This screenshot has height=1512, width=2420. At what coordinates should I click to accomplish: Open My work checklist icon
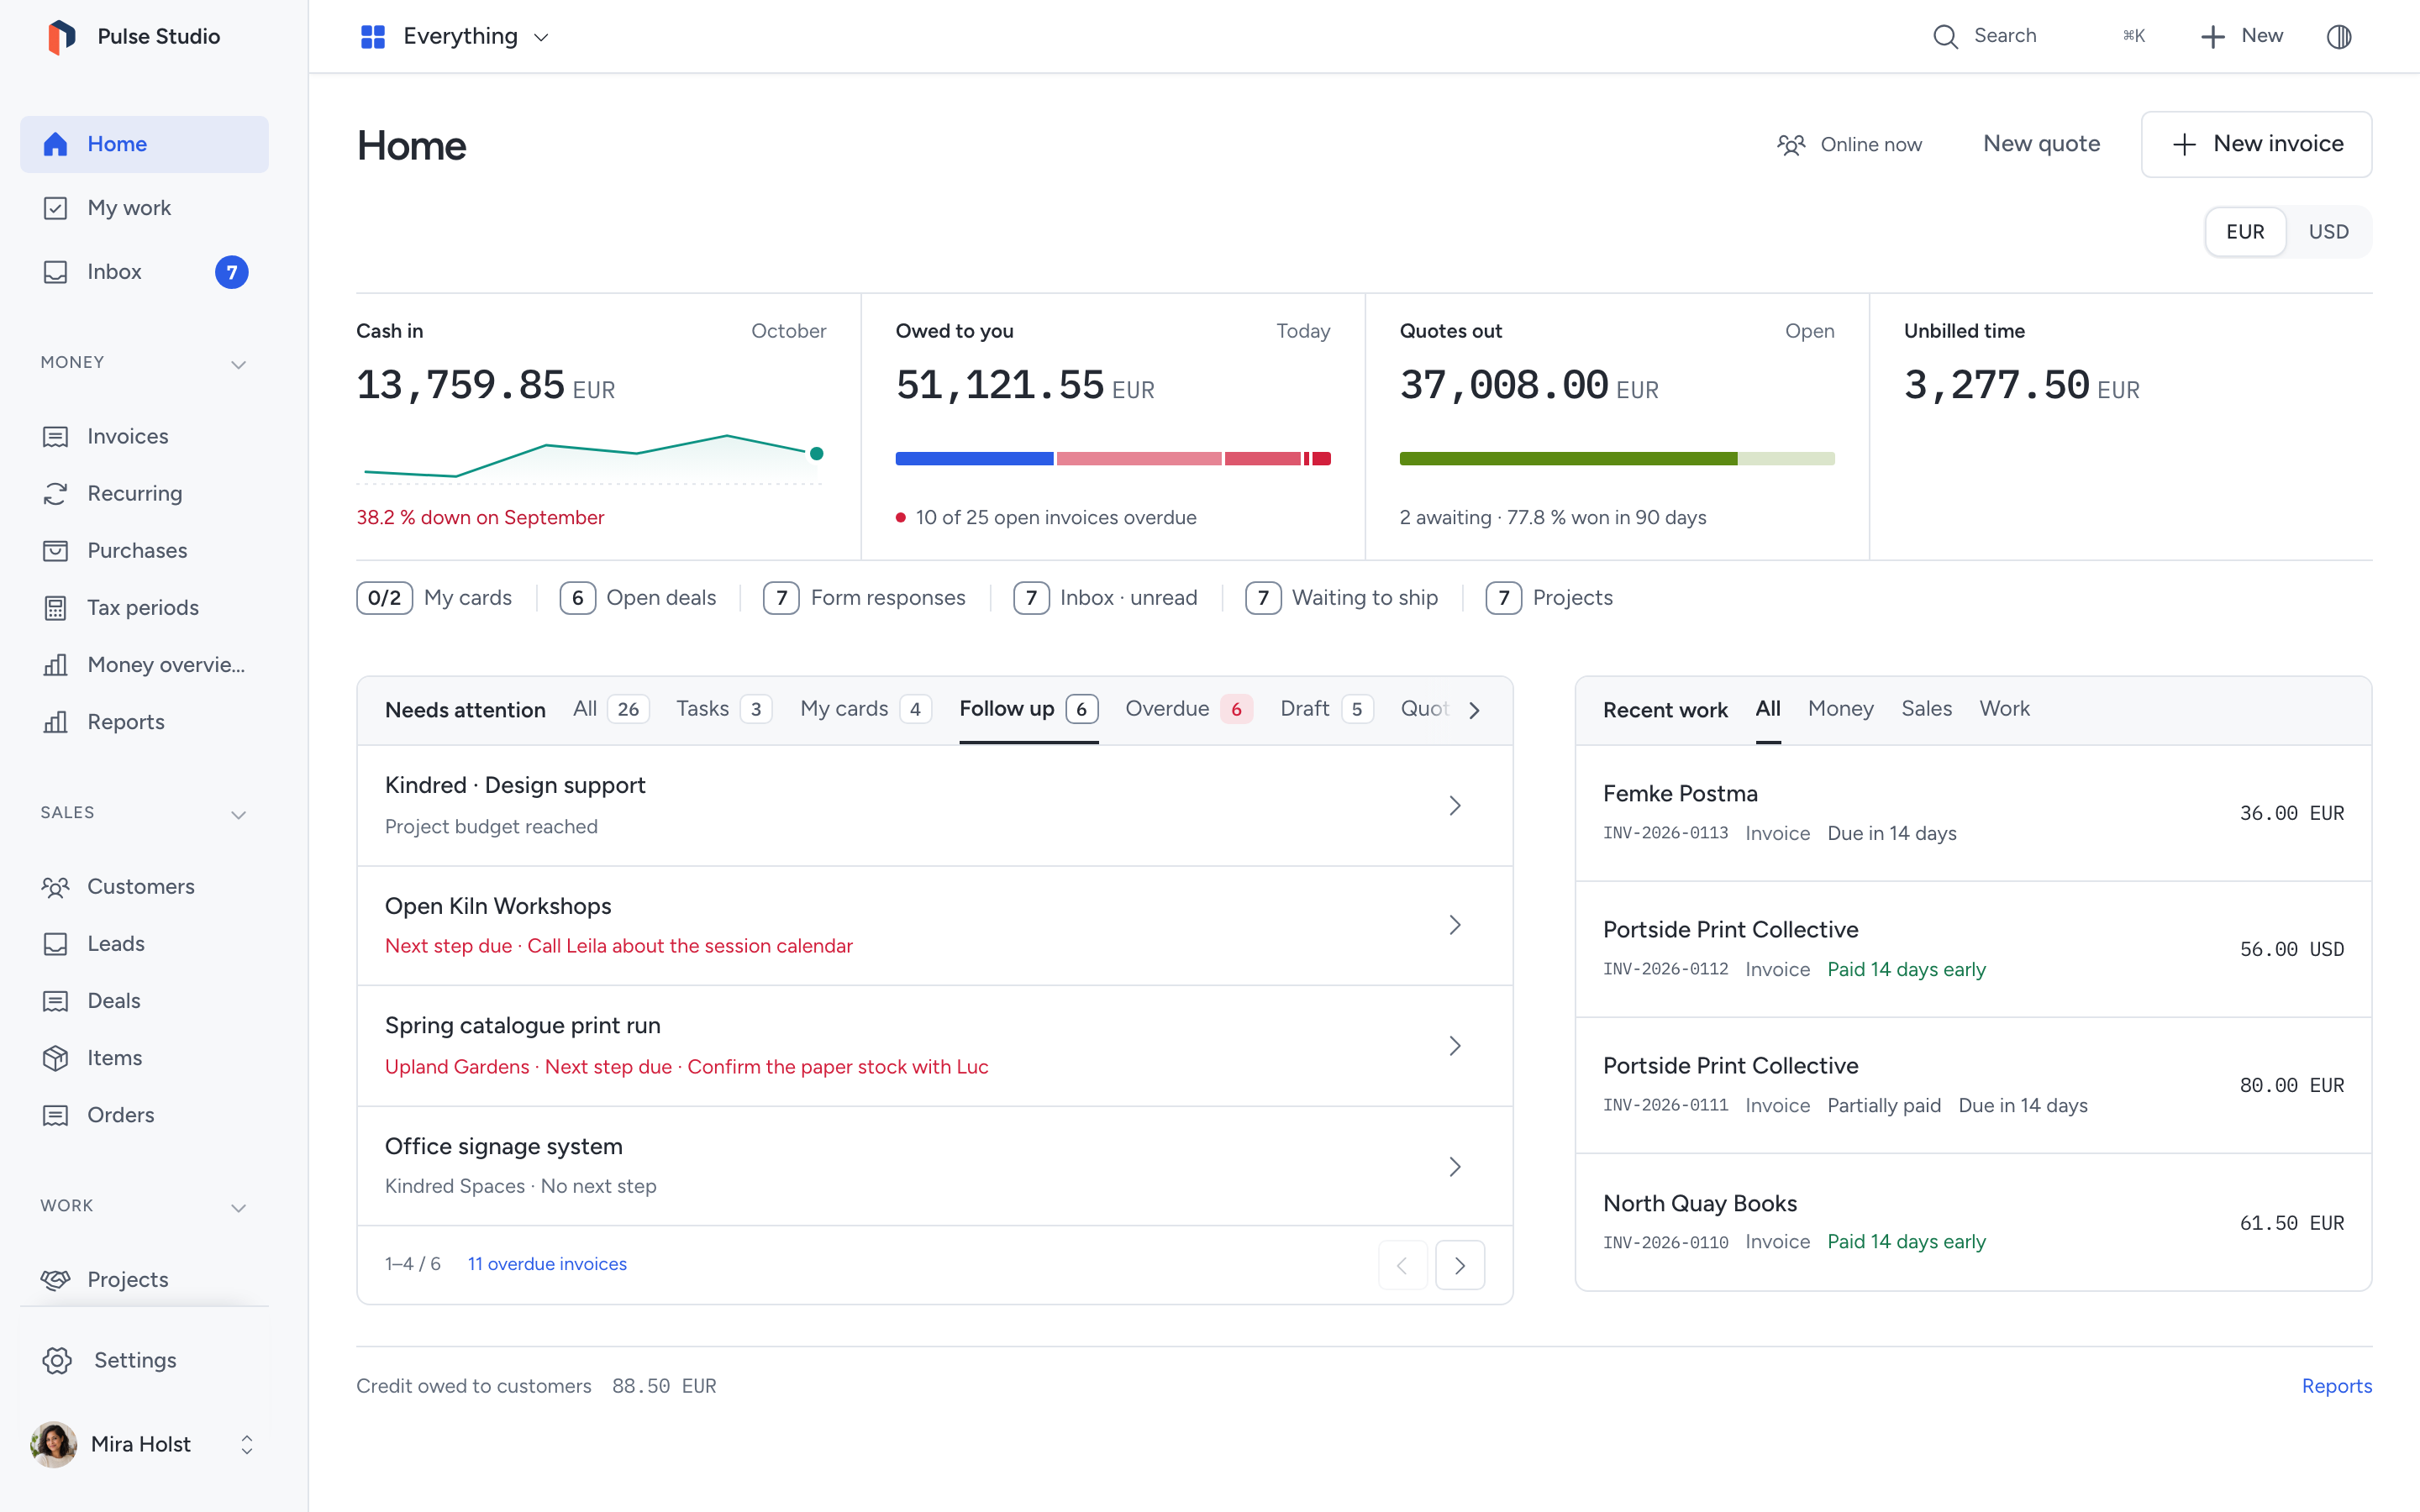click(x=55, y=208)
